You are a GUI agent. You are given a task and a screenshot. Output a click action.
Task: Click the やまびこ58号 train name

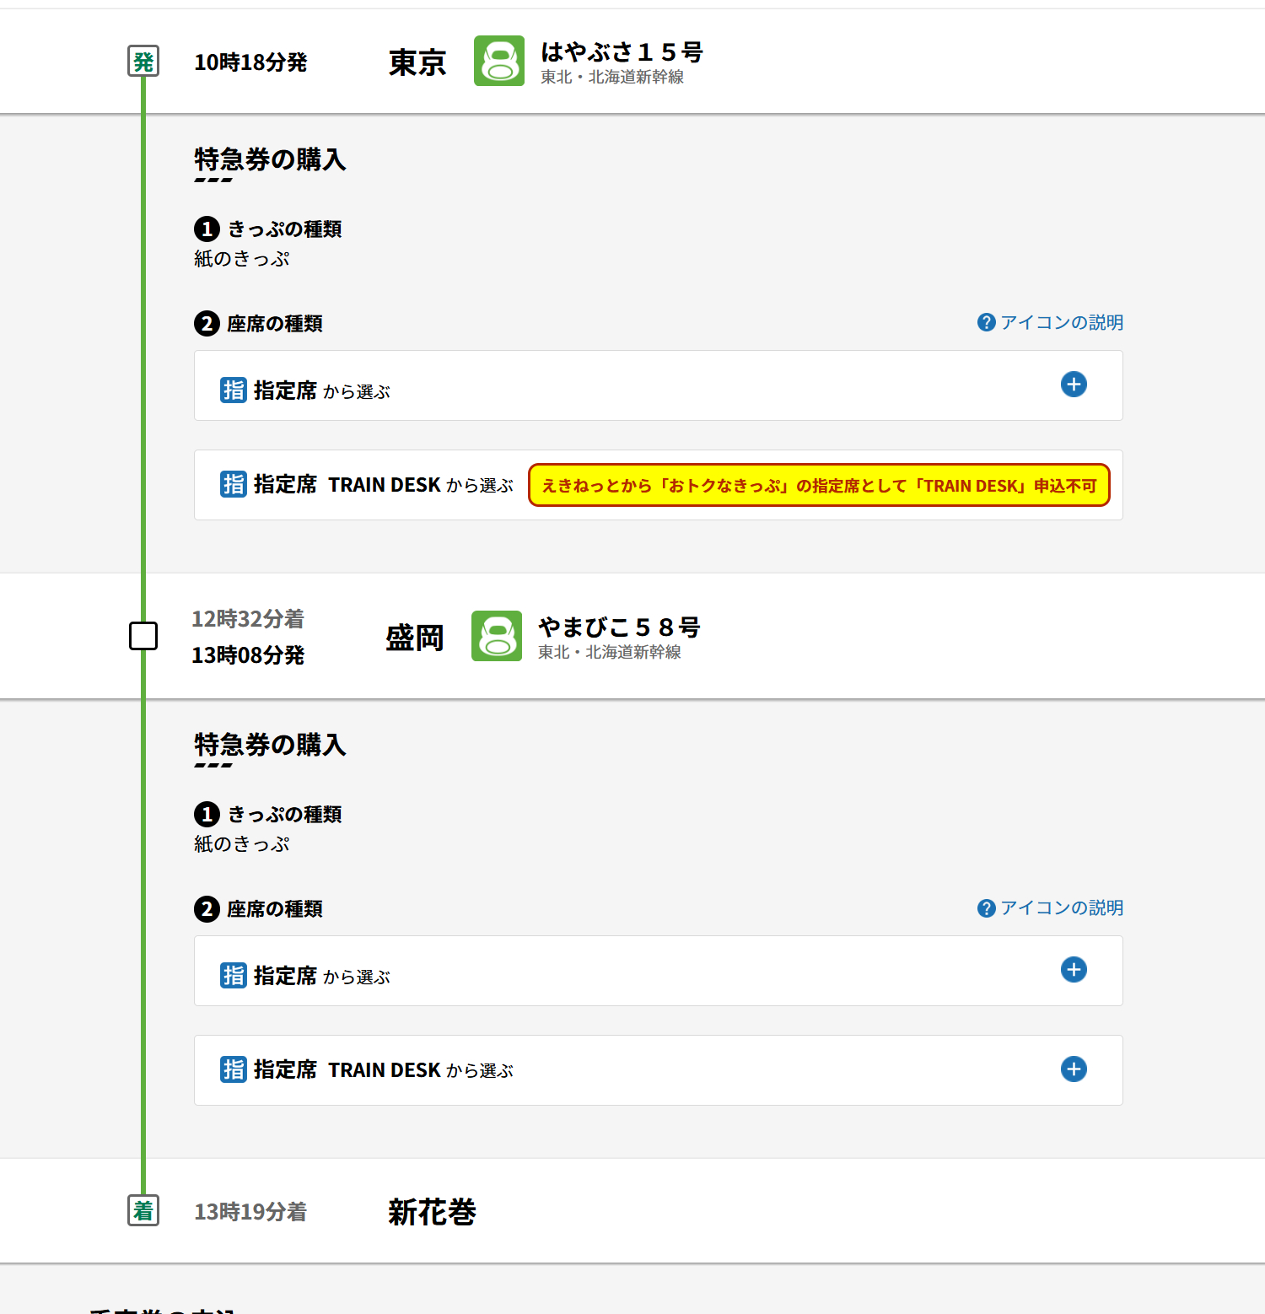click(619, 627)
